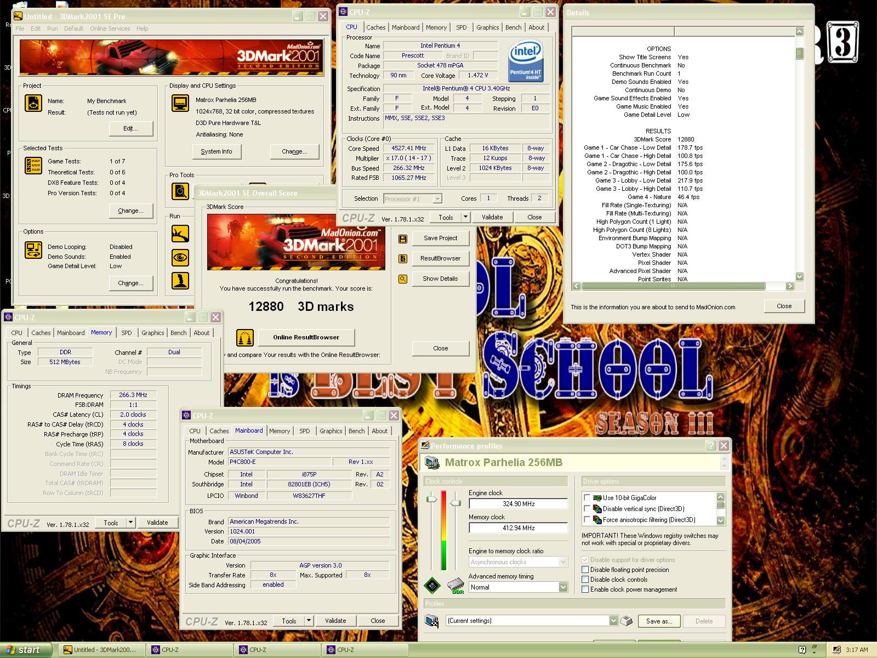Open Tools dropdown arrow in CPU-Z CPU window

pyautogui.click(x=465, y=217)
